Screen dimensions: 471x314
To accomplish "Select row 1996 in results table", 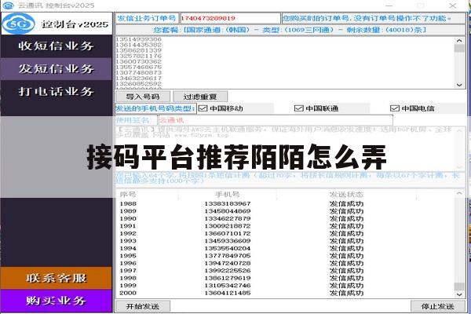I will click(x=286, y=263).
